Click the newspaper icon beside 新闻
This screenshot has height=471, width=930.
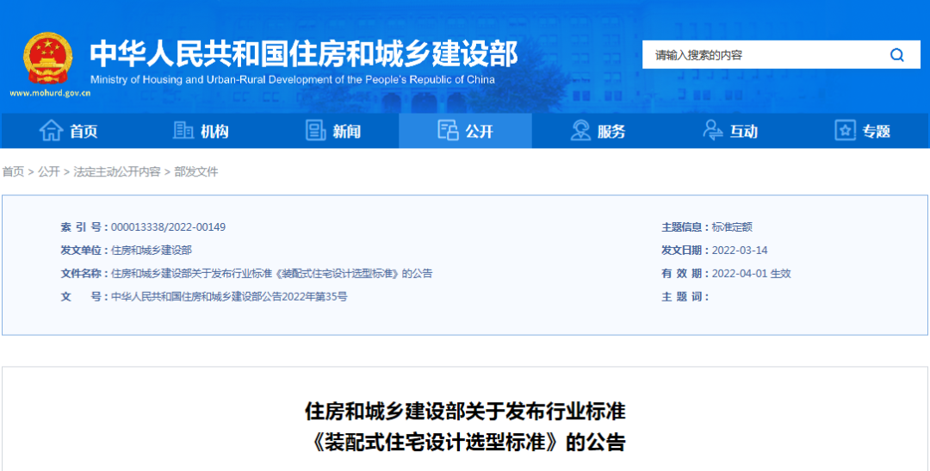tap(315, 131)
